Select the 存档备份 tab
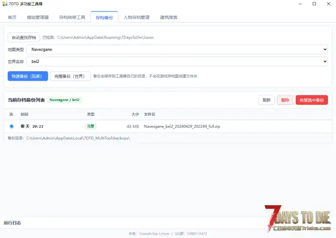 coord(104,17)
